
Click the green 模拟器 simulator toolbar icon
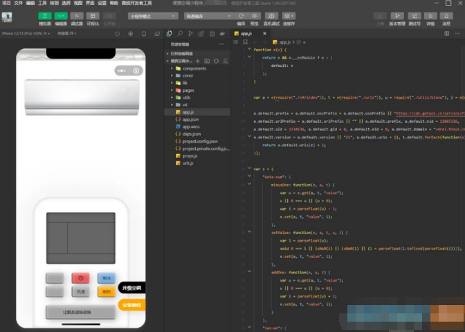click(45, 15)
